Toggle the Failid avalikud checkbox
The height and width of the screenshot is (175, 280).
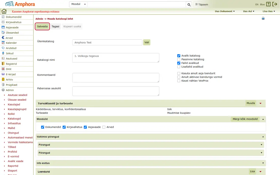coord(179,63)
